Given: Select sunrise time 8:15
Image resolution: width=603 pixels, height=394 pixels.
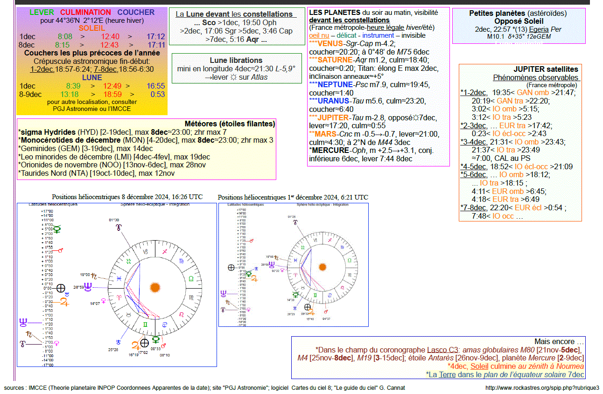Looking at the screenshot, I should (x=62, y=45).
